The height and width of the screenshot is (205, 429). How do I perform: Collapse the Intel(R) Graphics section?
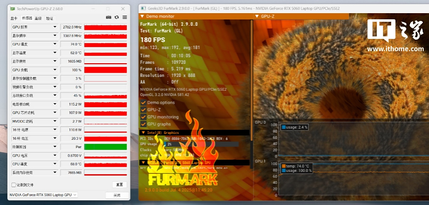click(143, 133)
